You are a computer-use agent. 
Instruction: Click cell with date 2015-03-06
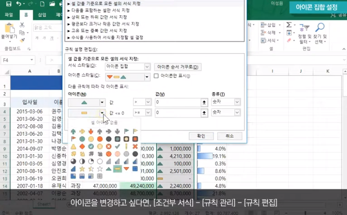pyautogui.click(x=30, y=111)
